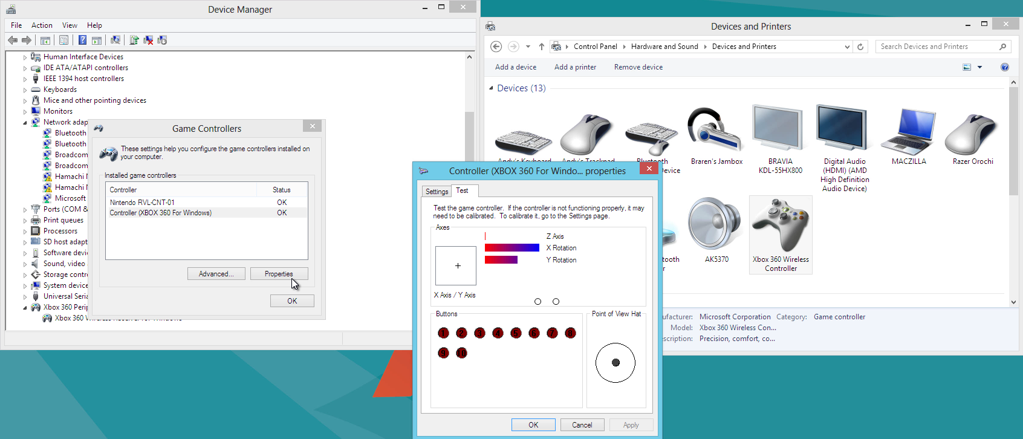Open the address bar history dropdown
Screen dimensions: 1023x439
(x=847, y=47)
